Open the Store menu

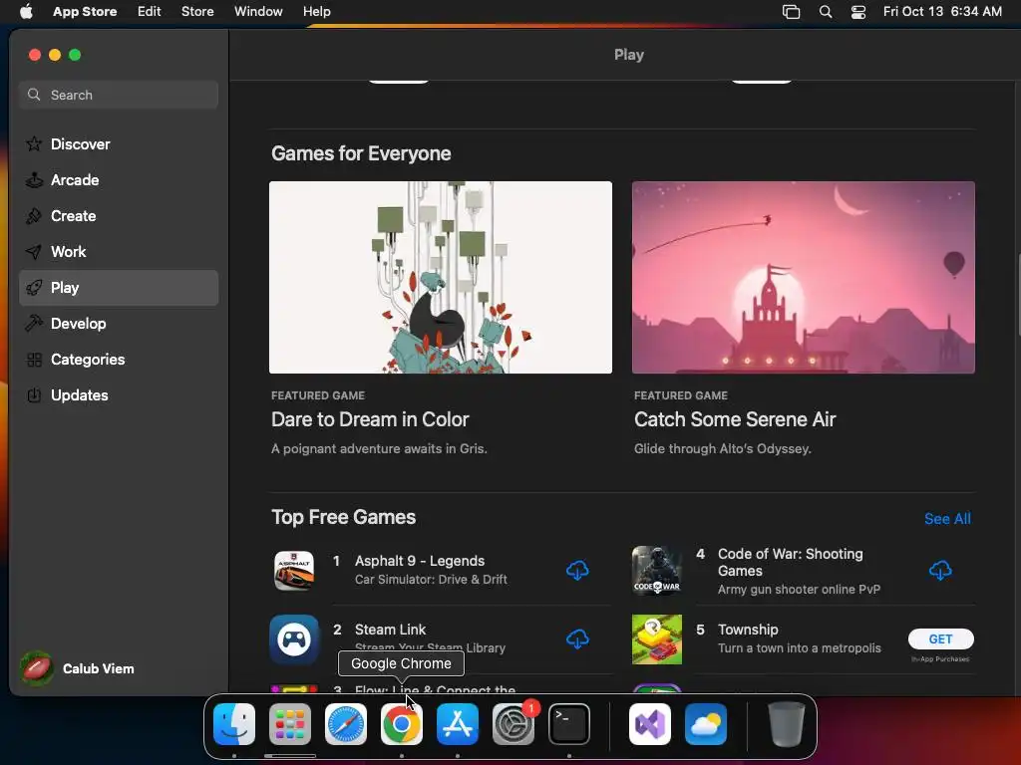197,11
